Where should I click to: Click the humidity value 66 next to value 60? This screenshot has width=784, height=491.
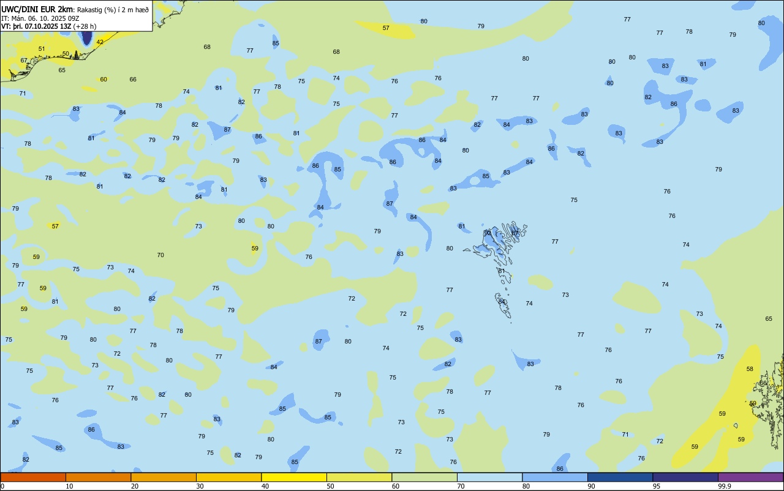point(133,79)
